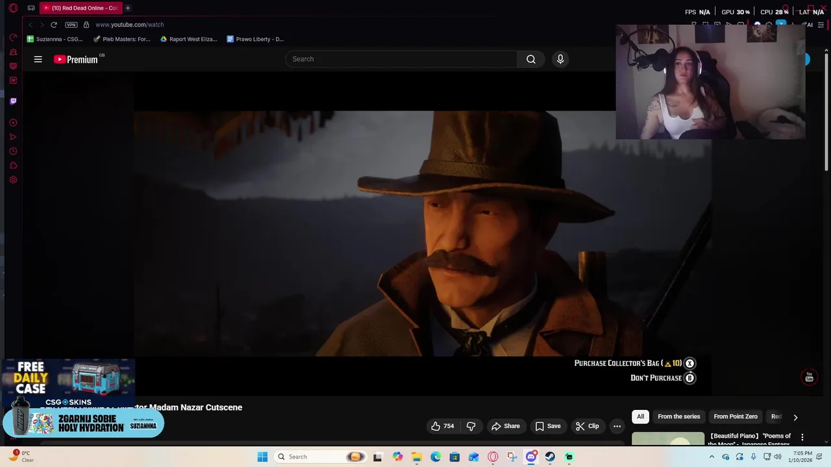
Task: Open more actions three-dot menu
Action: click(617, 426)
